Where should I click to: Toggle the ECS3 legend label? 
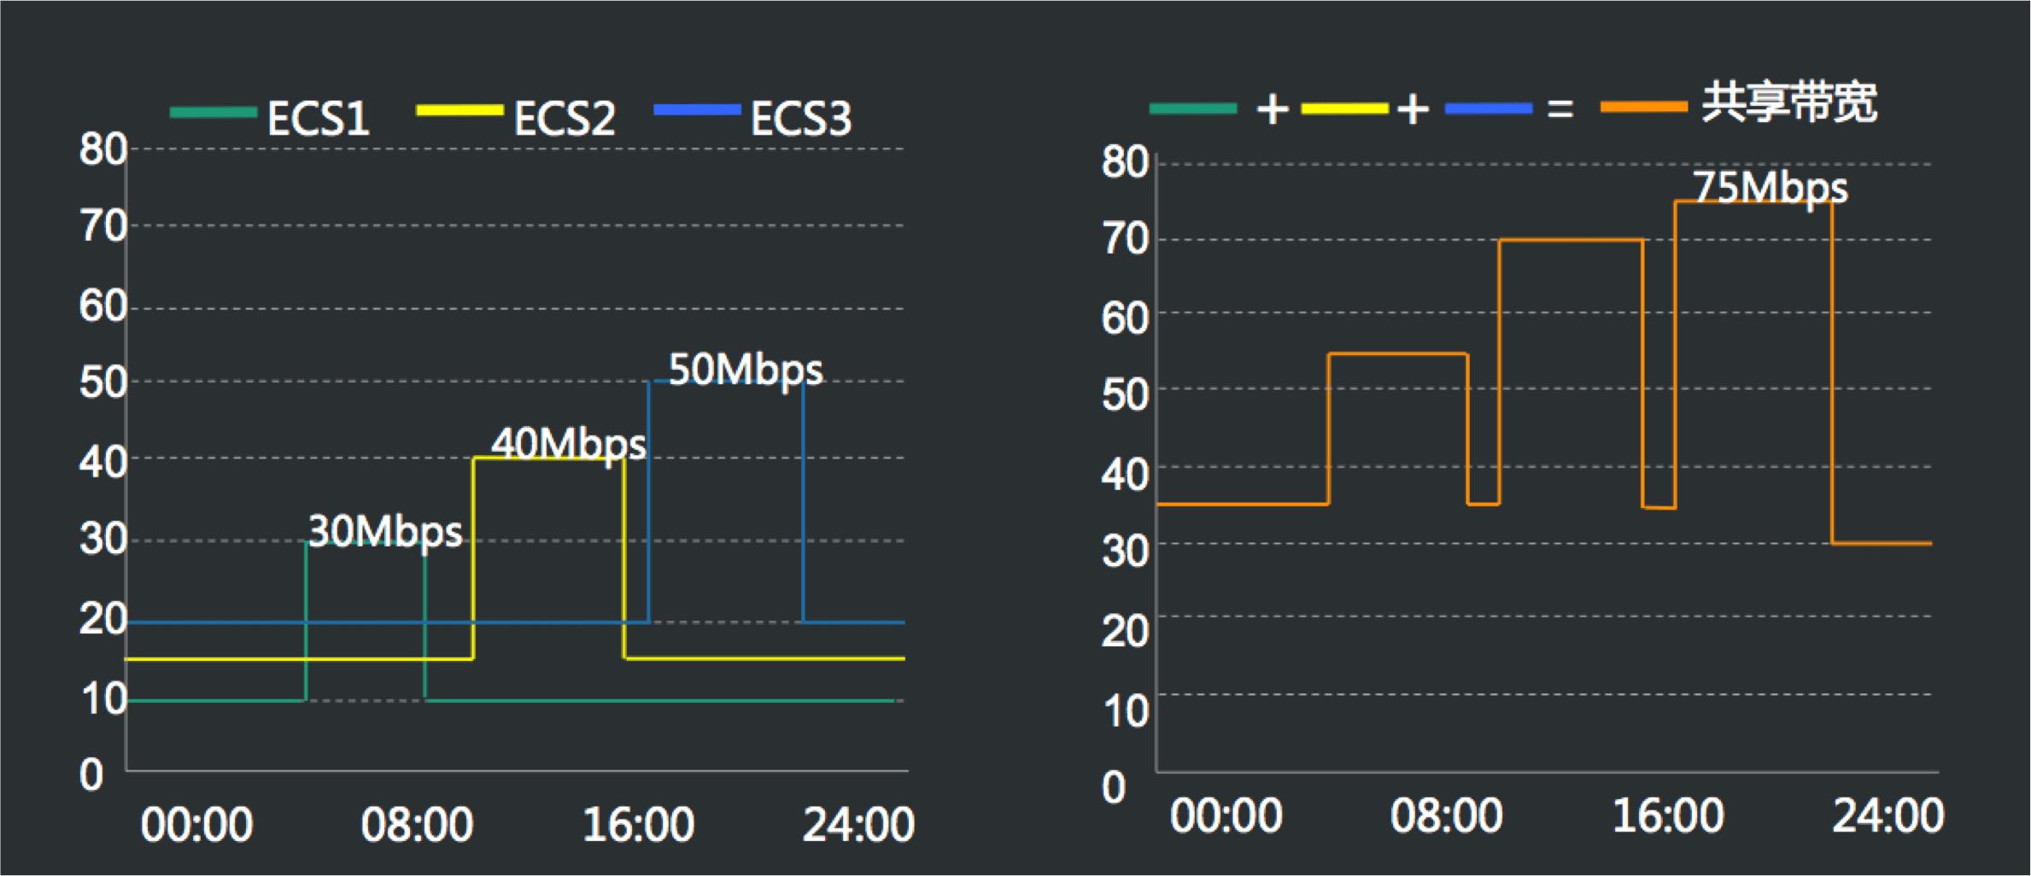coord(801,118)
